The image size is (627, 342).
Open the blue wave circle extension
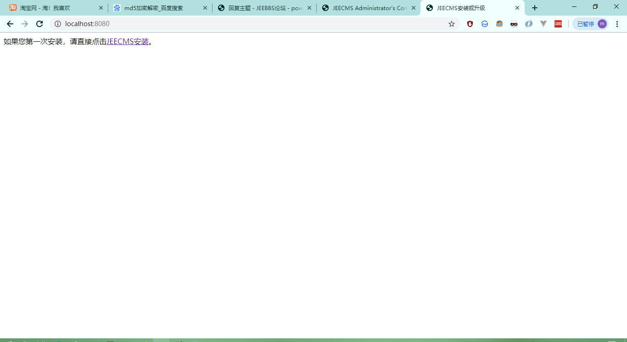(485, 24)
